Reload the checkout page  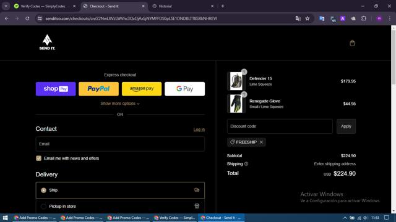27,18
